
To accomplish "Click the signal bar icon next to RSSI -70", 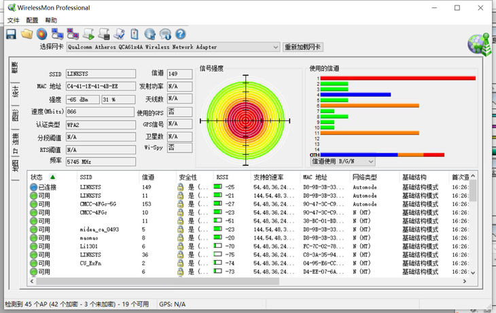I will (x=217, y=246).
